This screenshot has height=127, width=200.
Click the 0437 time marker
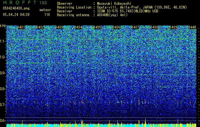135,27
